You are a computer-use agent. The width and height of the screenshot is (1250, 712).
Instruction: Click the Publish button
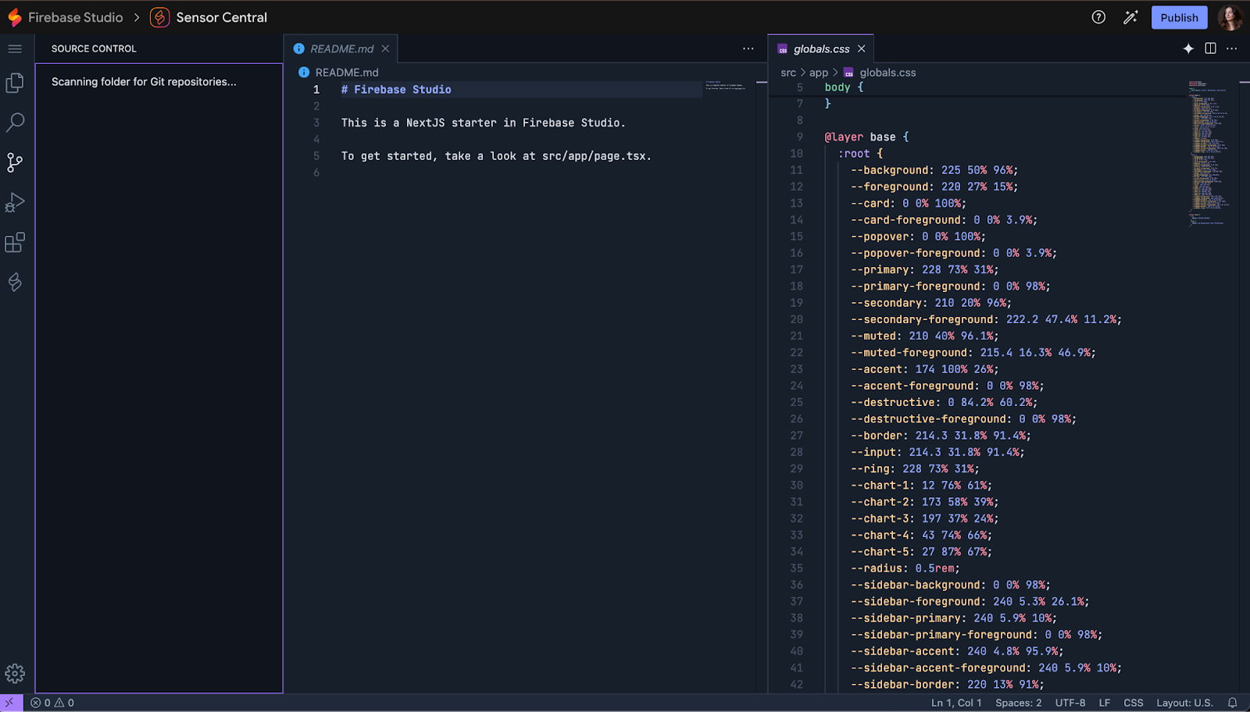1179,17
